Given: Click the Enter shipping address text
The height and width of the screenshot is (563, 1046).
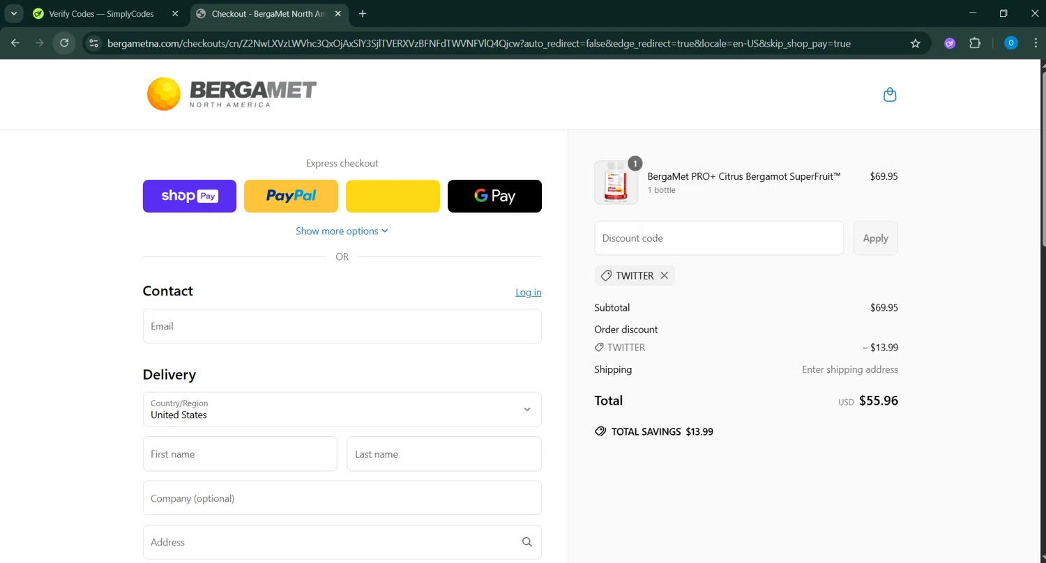Looking at the screenshot, I should point(850,370).
